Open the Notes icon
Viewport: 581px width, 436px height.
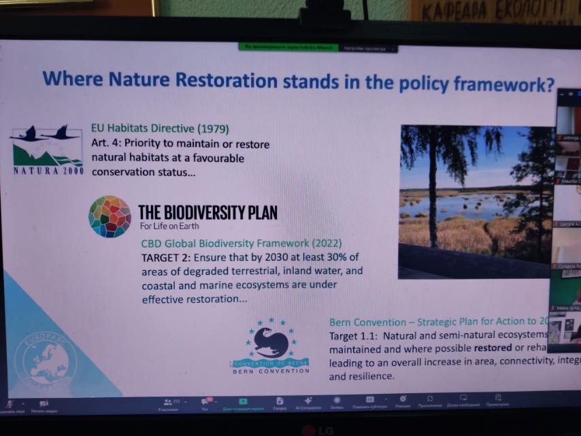click(x=498, y=397)
